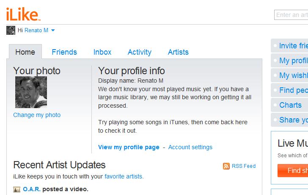This screenshot has height=195, width=308.
Task: Go to the Artists tab
Action: tap(178, 52)
